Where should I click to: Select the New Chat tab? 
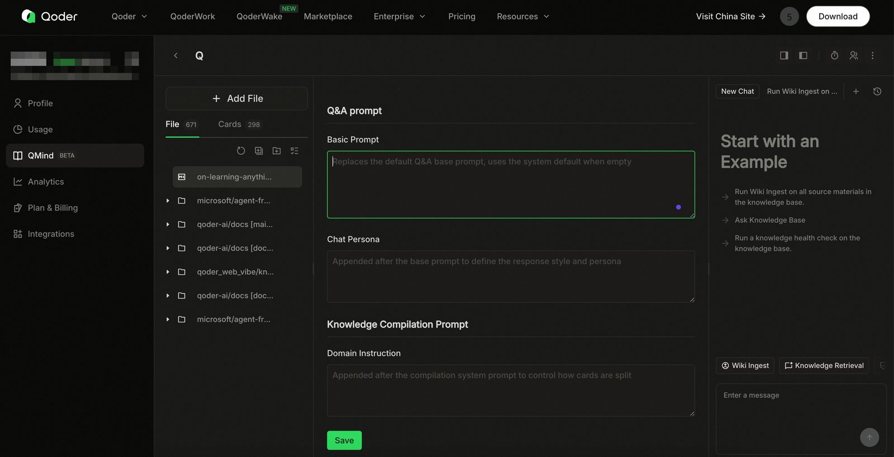[x=738, y=91]
